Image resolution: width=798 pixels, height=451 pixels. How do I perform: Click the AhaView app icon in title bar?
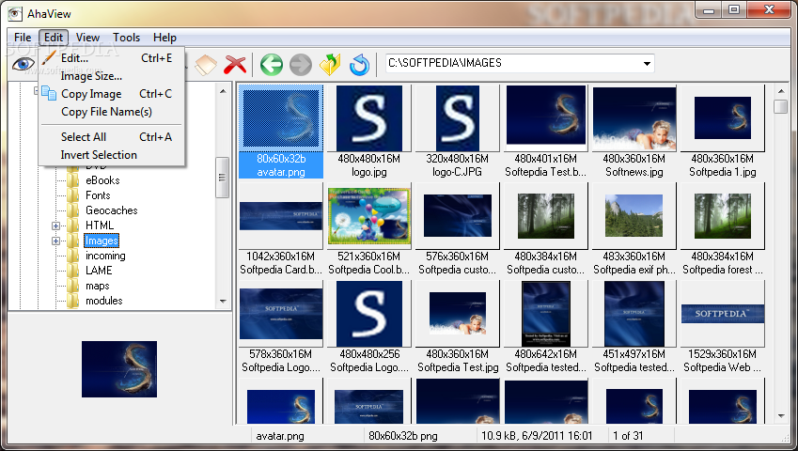pos(15,13)
